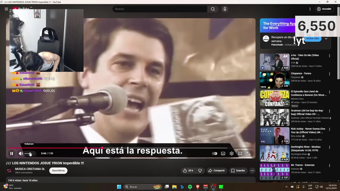Viewport: 340px width, 191px height.
Task: Pause the playing video
Action: click(12, 153)
